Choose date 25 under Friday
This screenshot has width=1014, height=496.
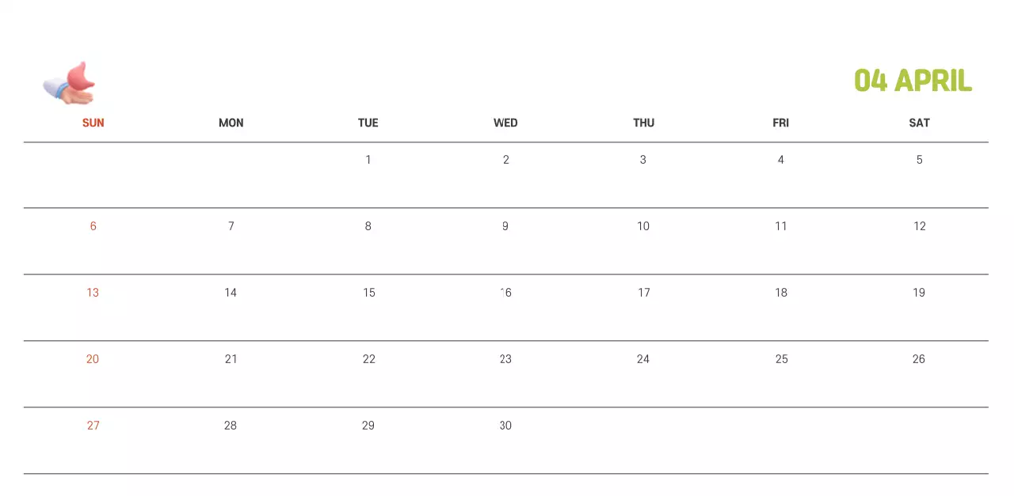point(781,359)
